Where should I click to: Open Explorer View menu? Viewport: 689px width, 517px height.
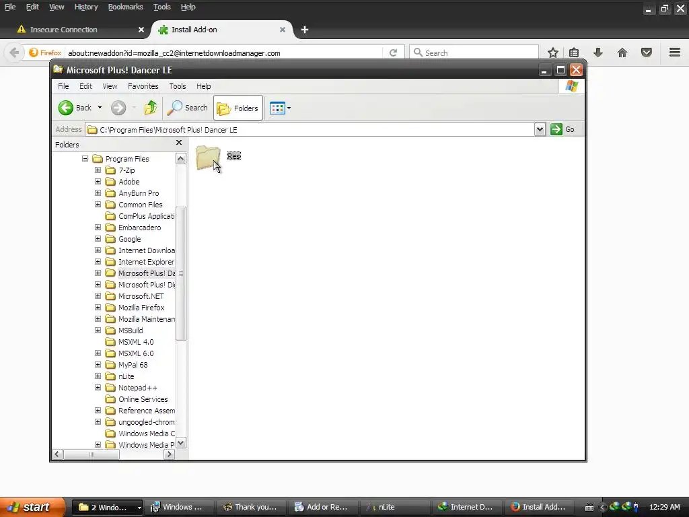[x=110, y=86]
